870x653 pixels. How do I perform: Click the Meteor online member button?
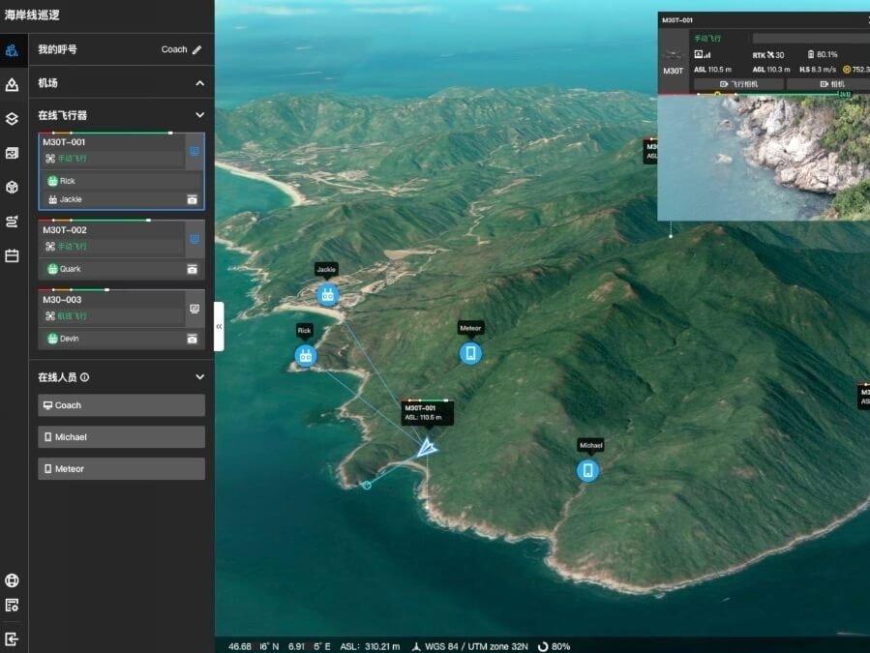122,469
